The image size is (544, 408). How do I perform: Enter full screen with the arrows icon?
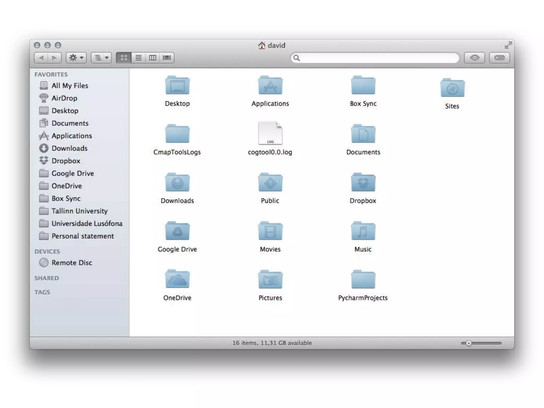pyautogui.click(x=508, y=45)
